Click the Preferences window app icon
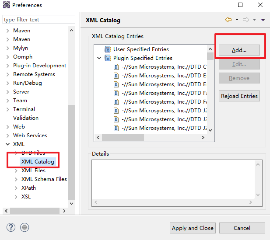Image resolution: width=270 pixels, height=240 pixels. coord(7,5)
